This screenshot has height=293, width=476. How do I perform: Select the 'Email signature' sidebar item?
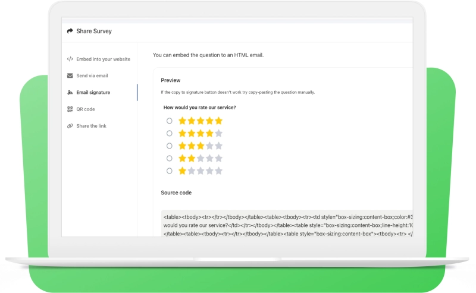pos(93,92)
